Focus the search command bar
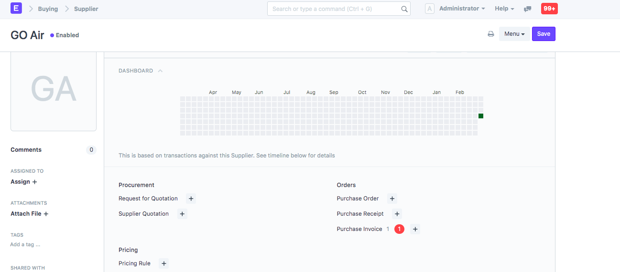Image resolution: width=620 pixels, height=272 pixels. point(338,9)
